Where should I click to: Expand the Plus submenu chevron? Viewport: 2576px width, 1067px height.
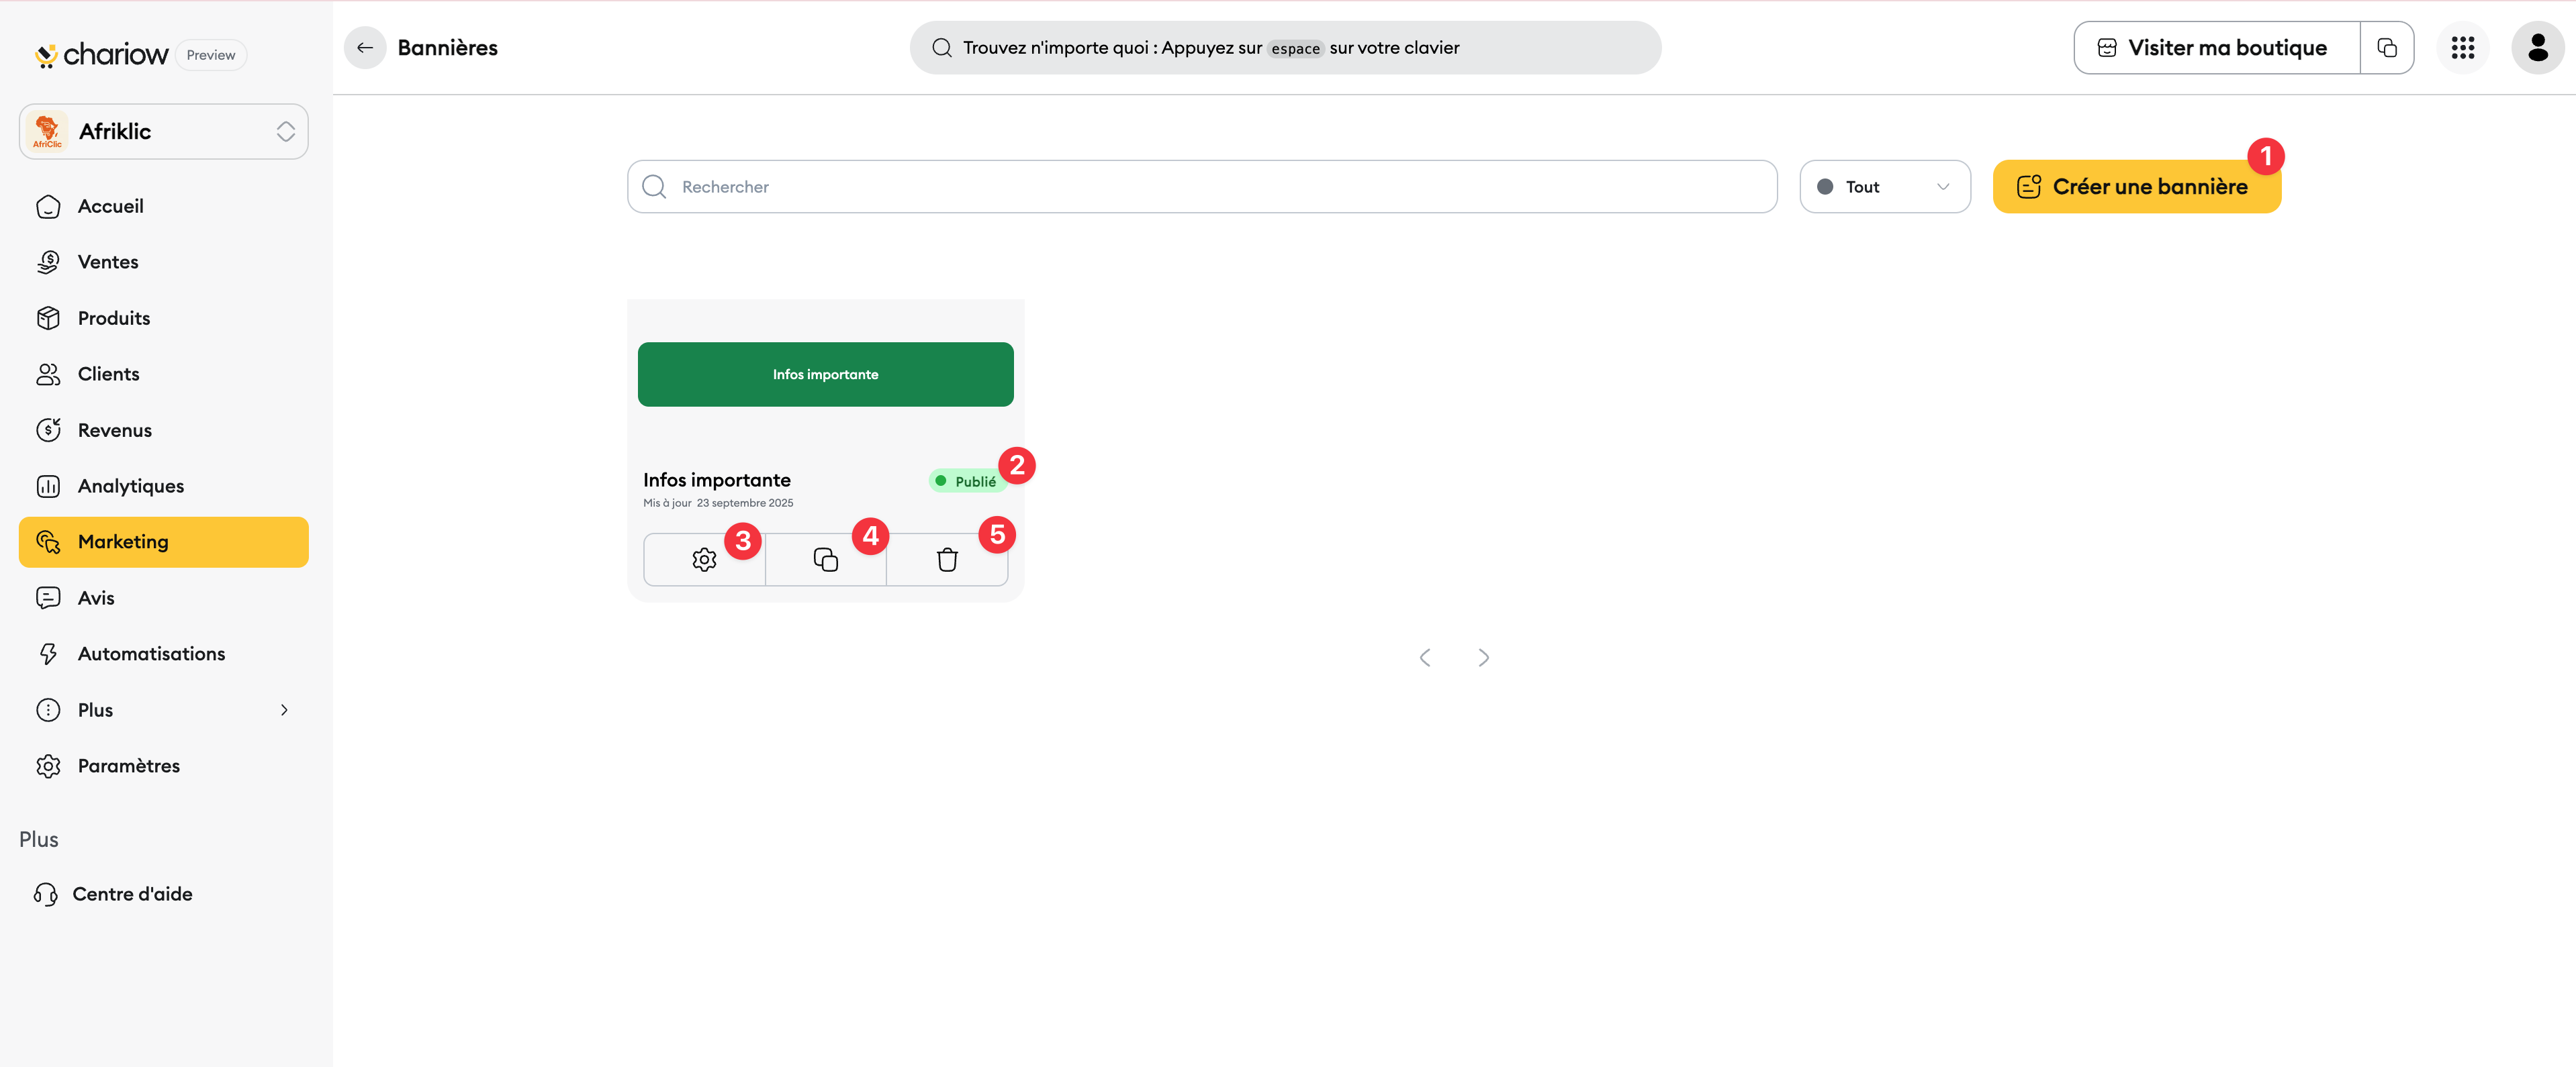click(284, 709)
